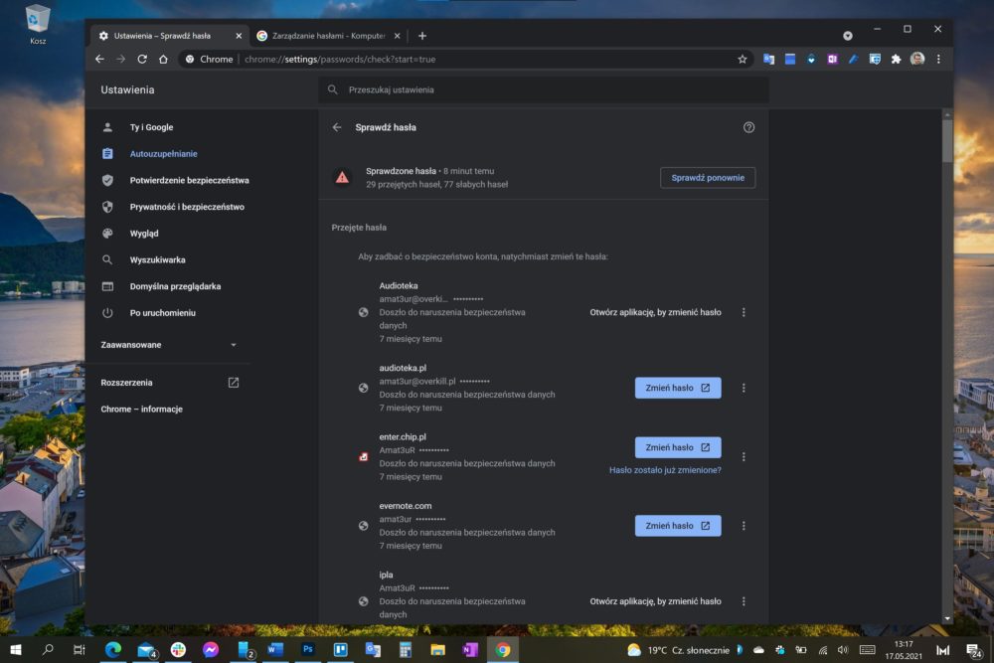Open Chrome – informacje page
The width and height of the screenshot is (994, 663).
(x=141, y=410)
